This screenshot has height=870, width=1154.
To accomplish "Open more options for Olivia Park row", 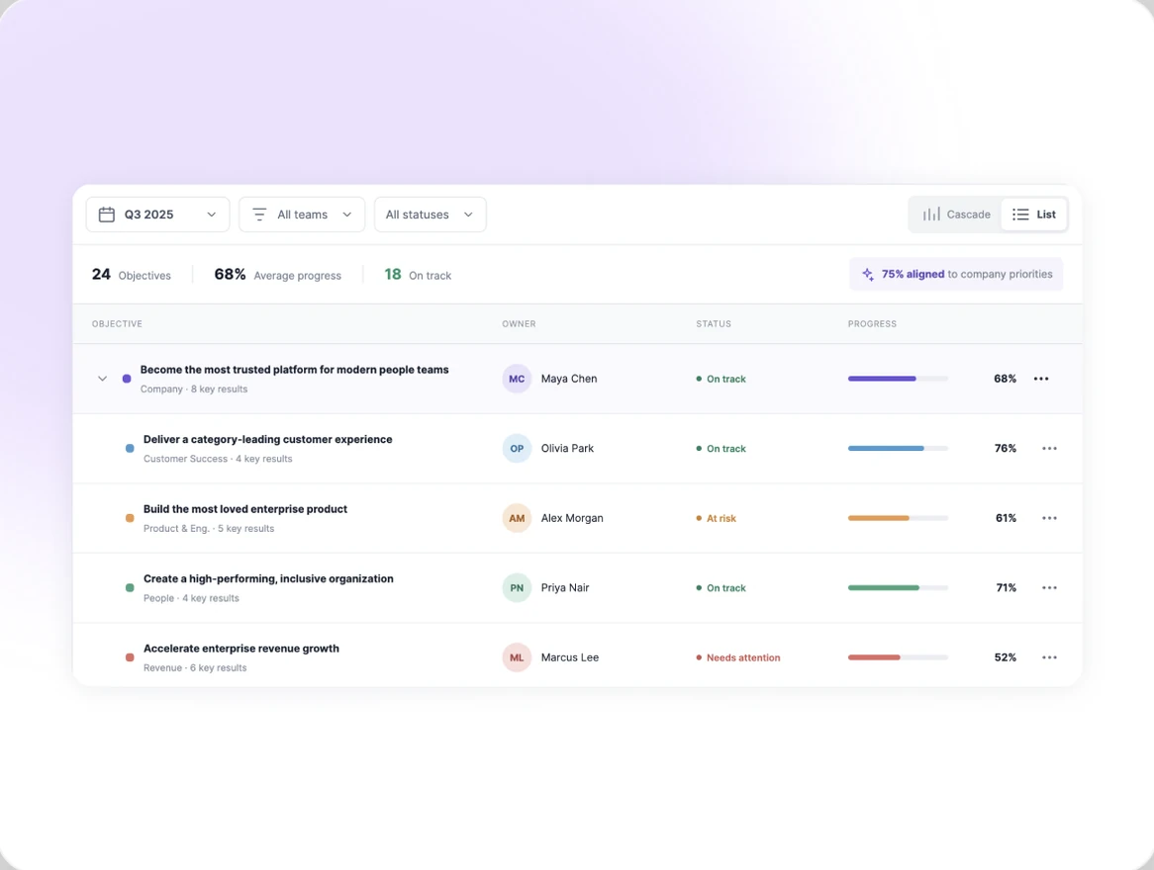I will (x=1049, y=449).
